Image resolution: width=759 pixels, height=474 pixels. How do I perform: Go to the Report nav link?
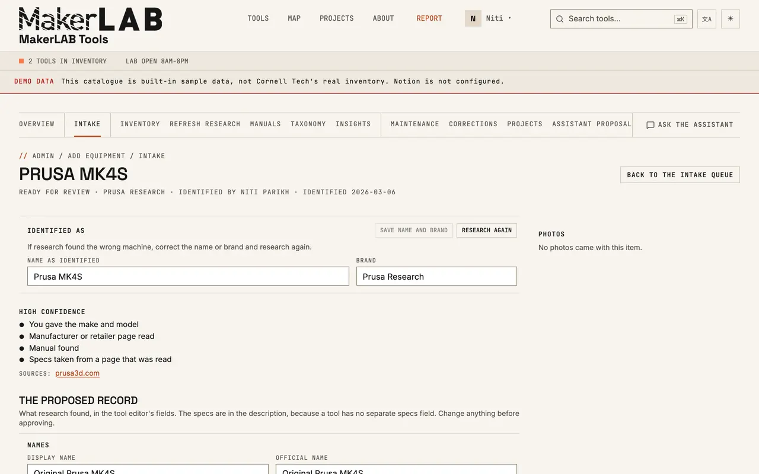(429, 18)
